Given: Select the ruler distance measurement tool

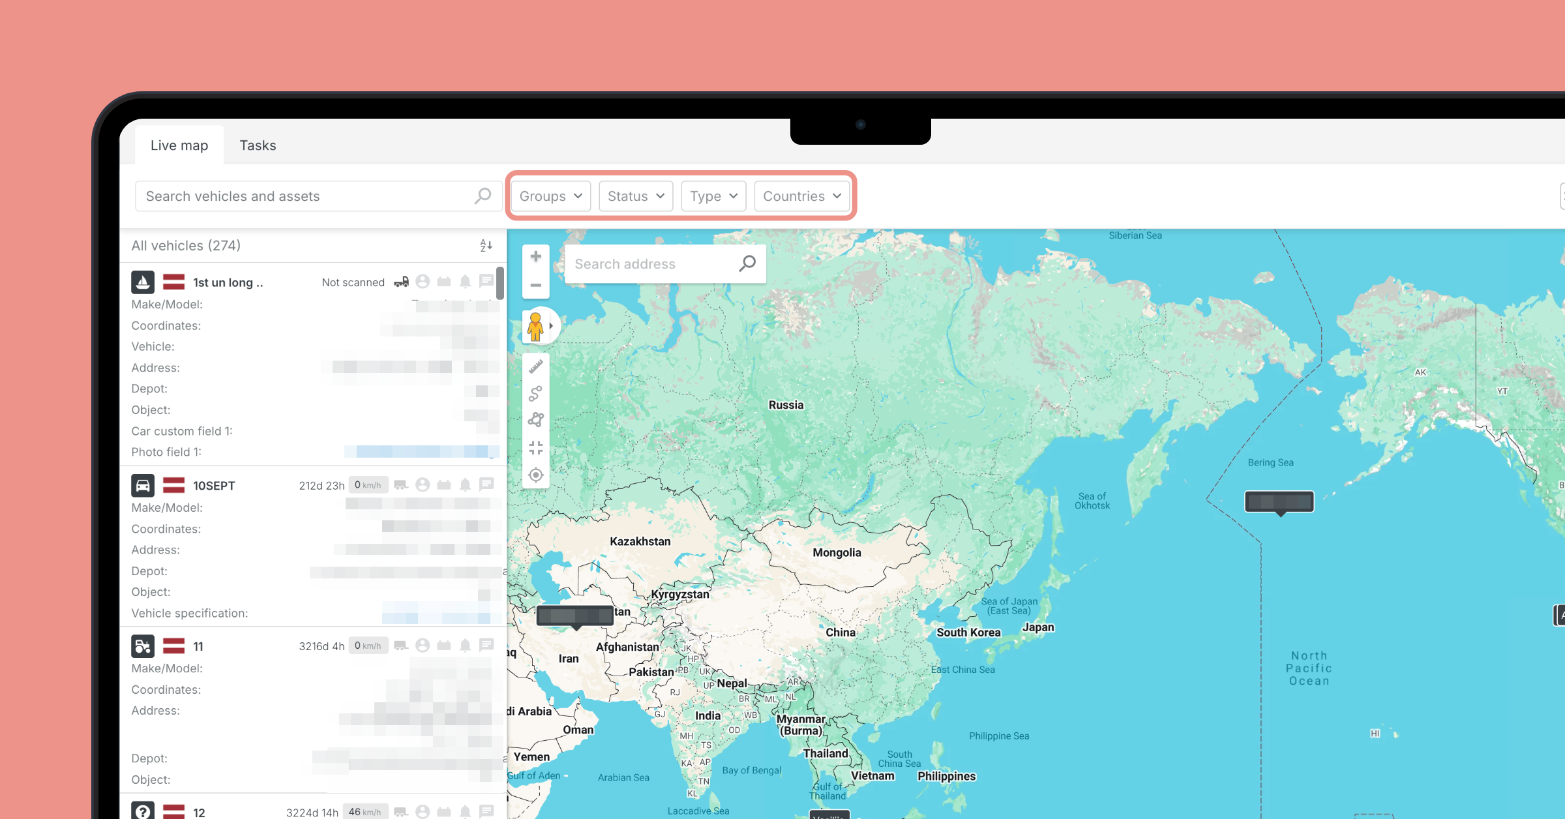Looking at the screenshot, I should tap(535, 367).
